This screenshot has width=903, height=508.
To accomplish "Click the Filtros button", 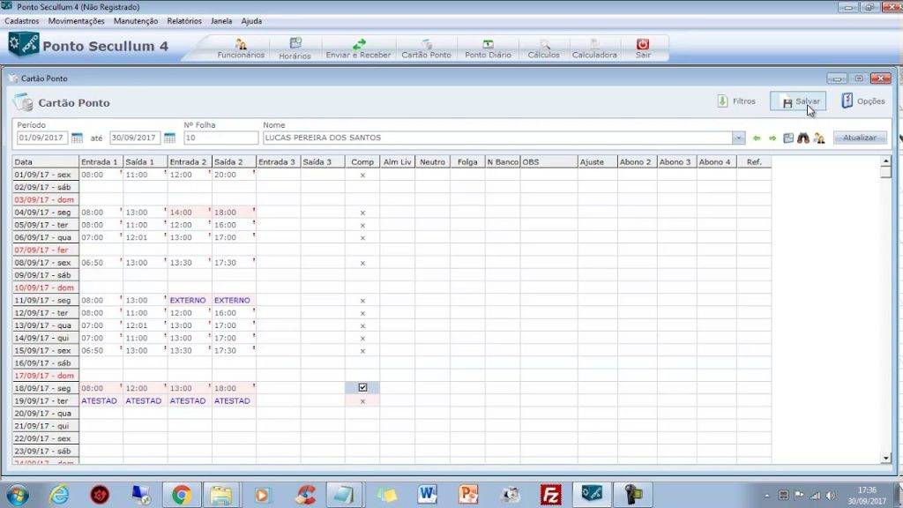I will (736, 101).
